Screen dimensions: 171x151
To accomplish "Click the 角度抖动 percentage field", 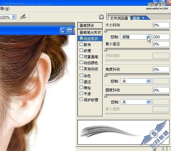I will tap(161, 69).
